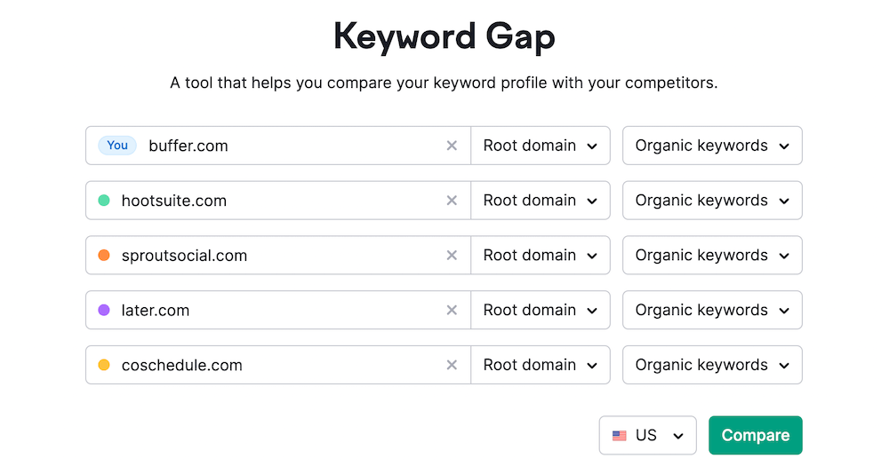Click the green dot beside hootsuite.com
This screenshot has width=889, height=474.
[x=104, y=201]
